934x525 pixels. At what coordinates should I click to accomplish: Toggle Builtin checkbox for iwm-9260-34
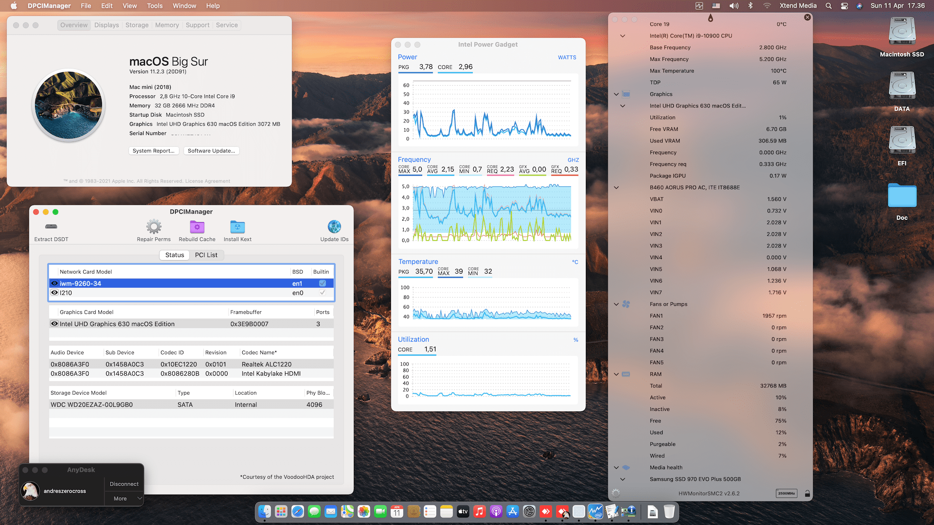322,283
